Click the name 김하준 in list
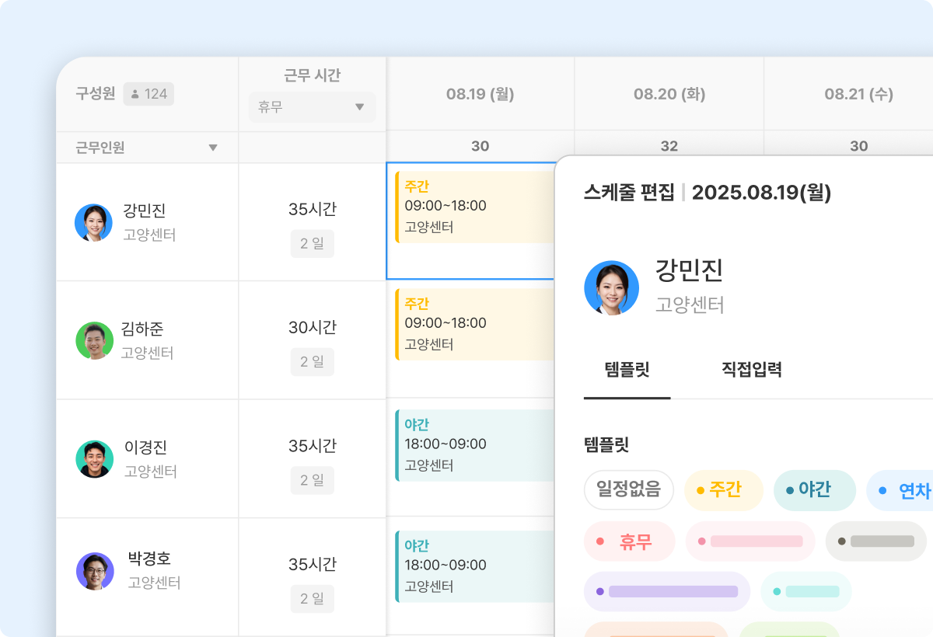 point(142,329)
